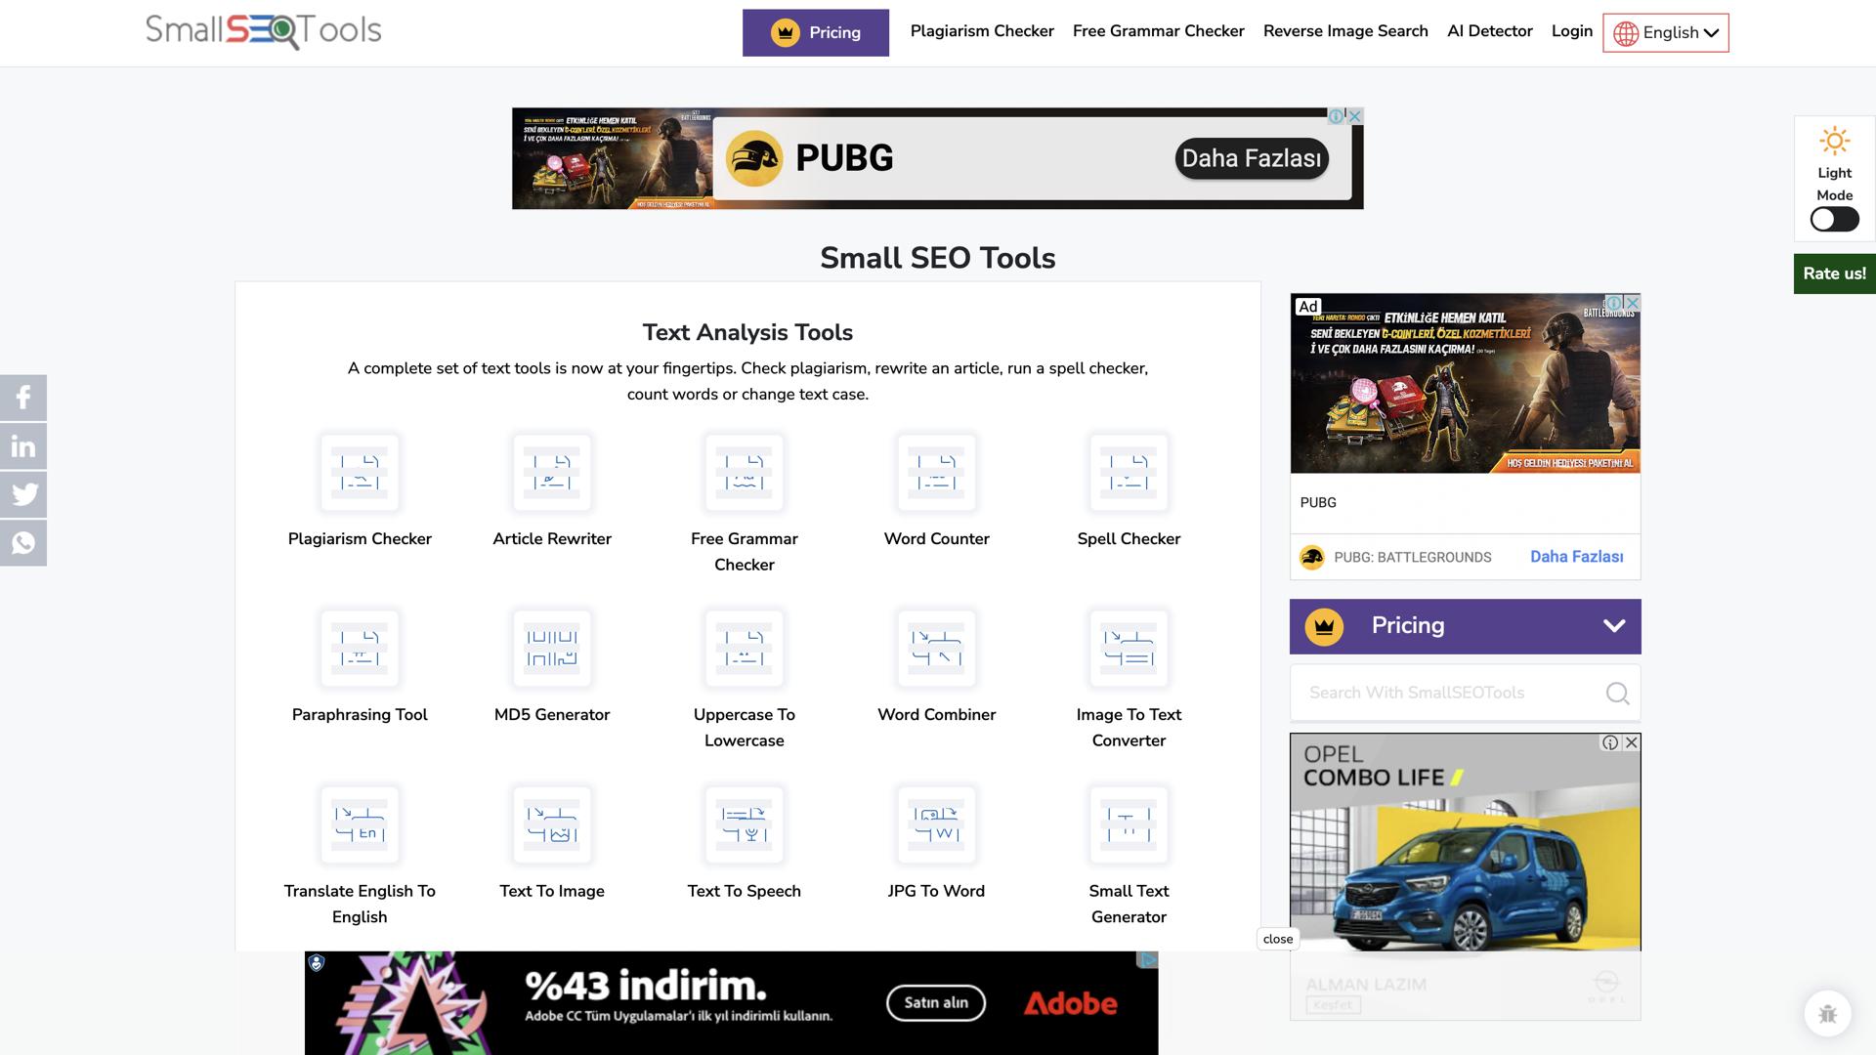Open the English language dropdown
1876x1055 pixels.
tap(1665, 32)
